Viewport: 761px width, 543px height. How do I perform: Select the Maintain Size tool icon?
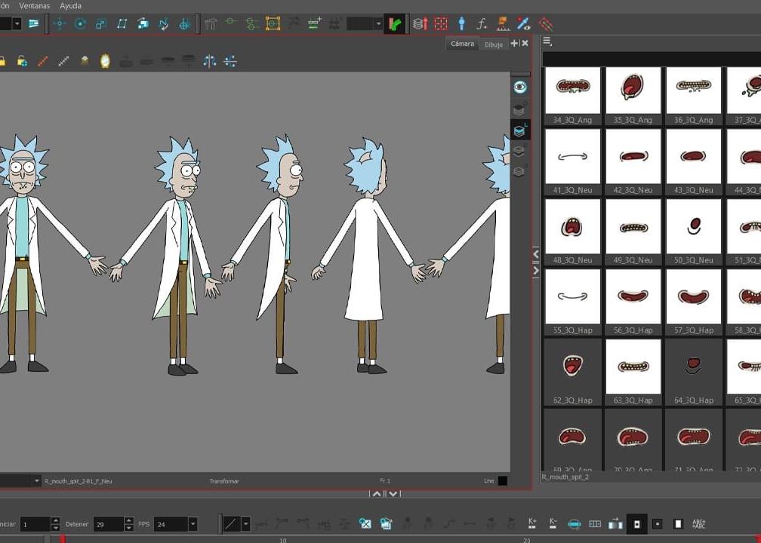point(143,24)
